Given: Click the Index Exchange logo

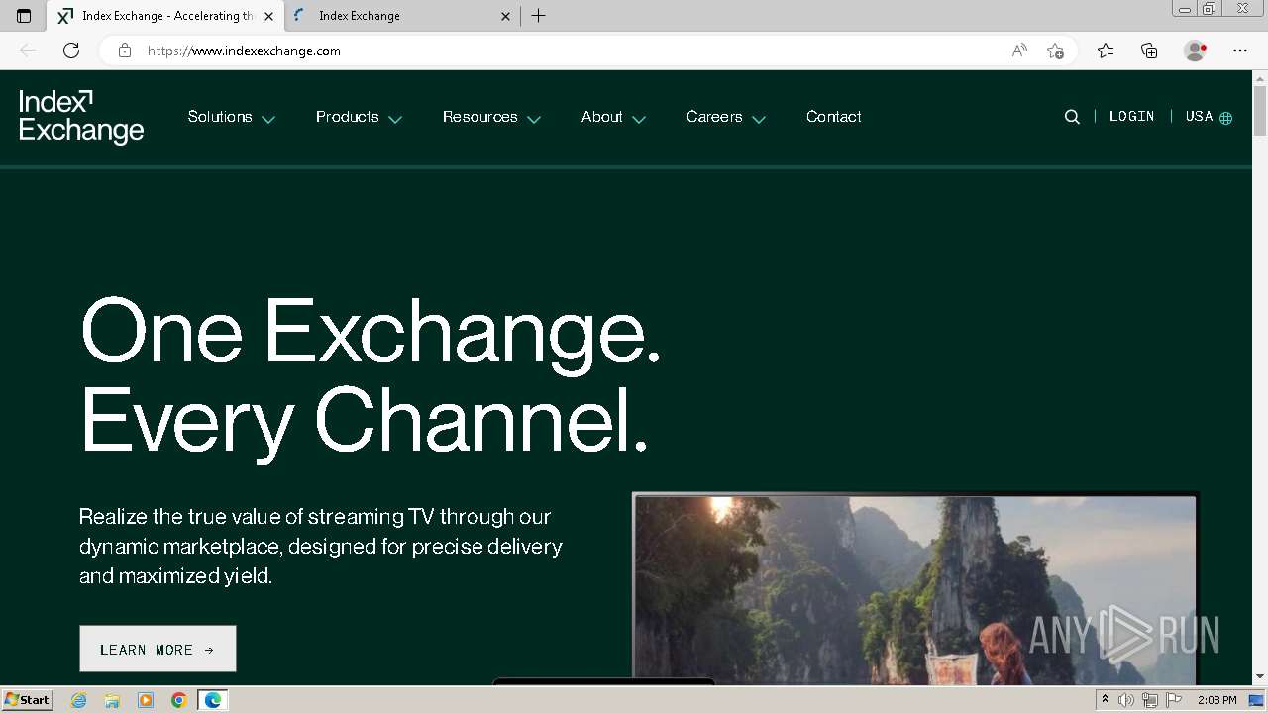Looking at the screenshot, I should [81, 117].
